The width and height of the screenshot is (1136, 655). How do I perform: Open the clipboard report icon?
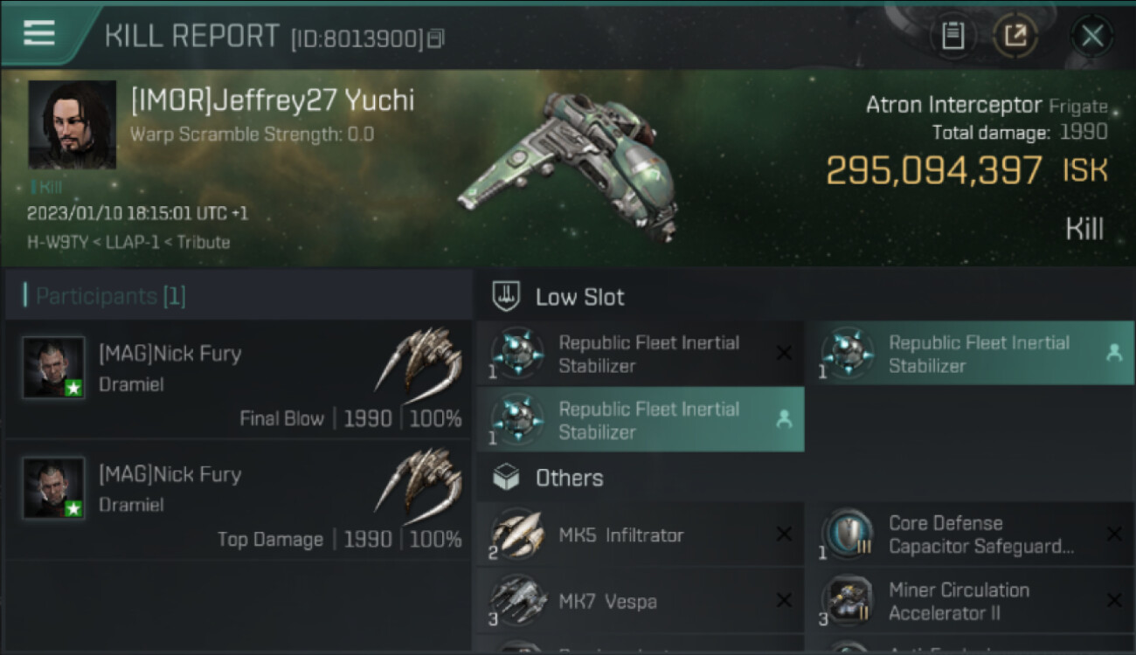click(x=952, y=36)
